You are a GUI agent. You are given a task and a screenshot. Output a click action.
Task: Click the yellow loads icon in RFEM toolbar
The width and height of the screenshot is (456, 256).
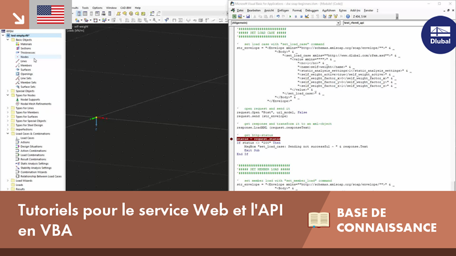pos(119,14)
